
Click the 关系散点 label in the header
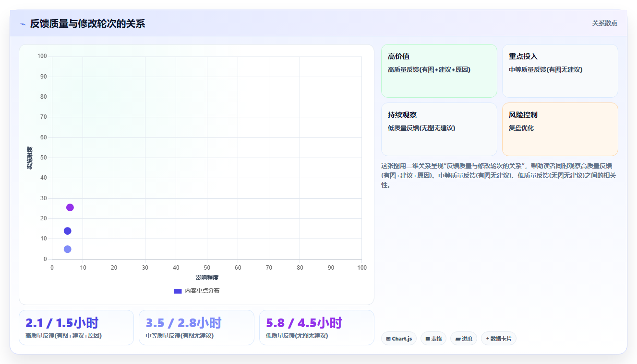pyautogui.click(x=604, y=23)
